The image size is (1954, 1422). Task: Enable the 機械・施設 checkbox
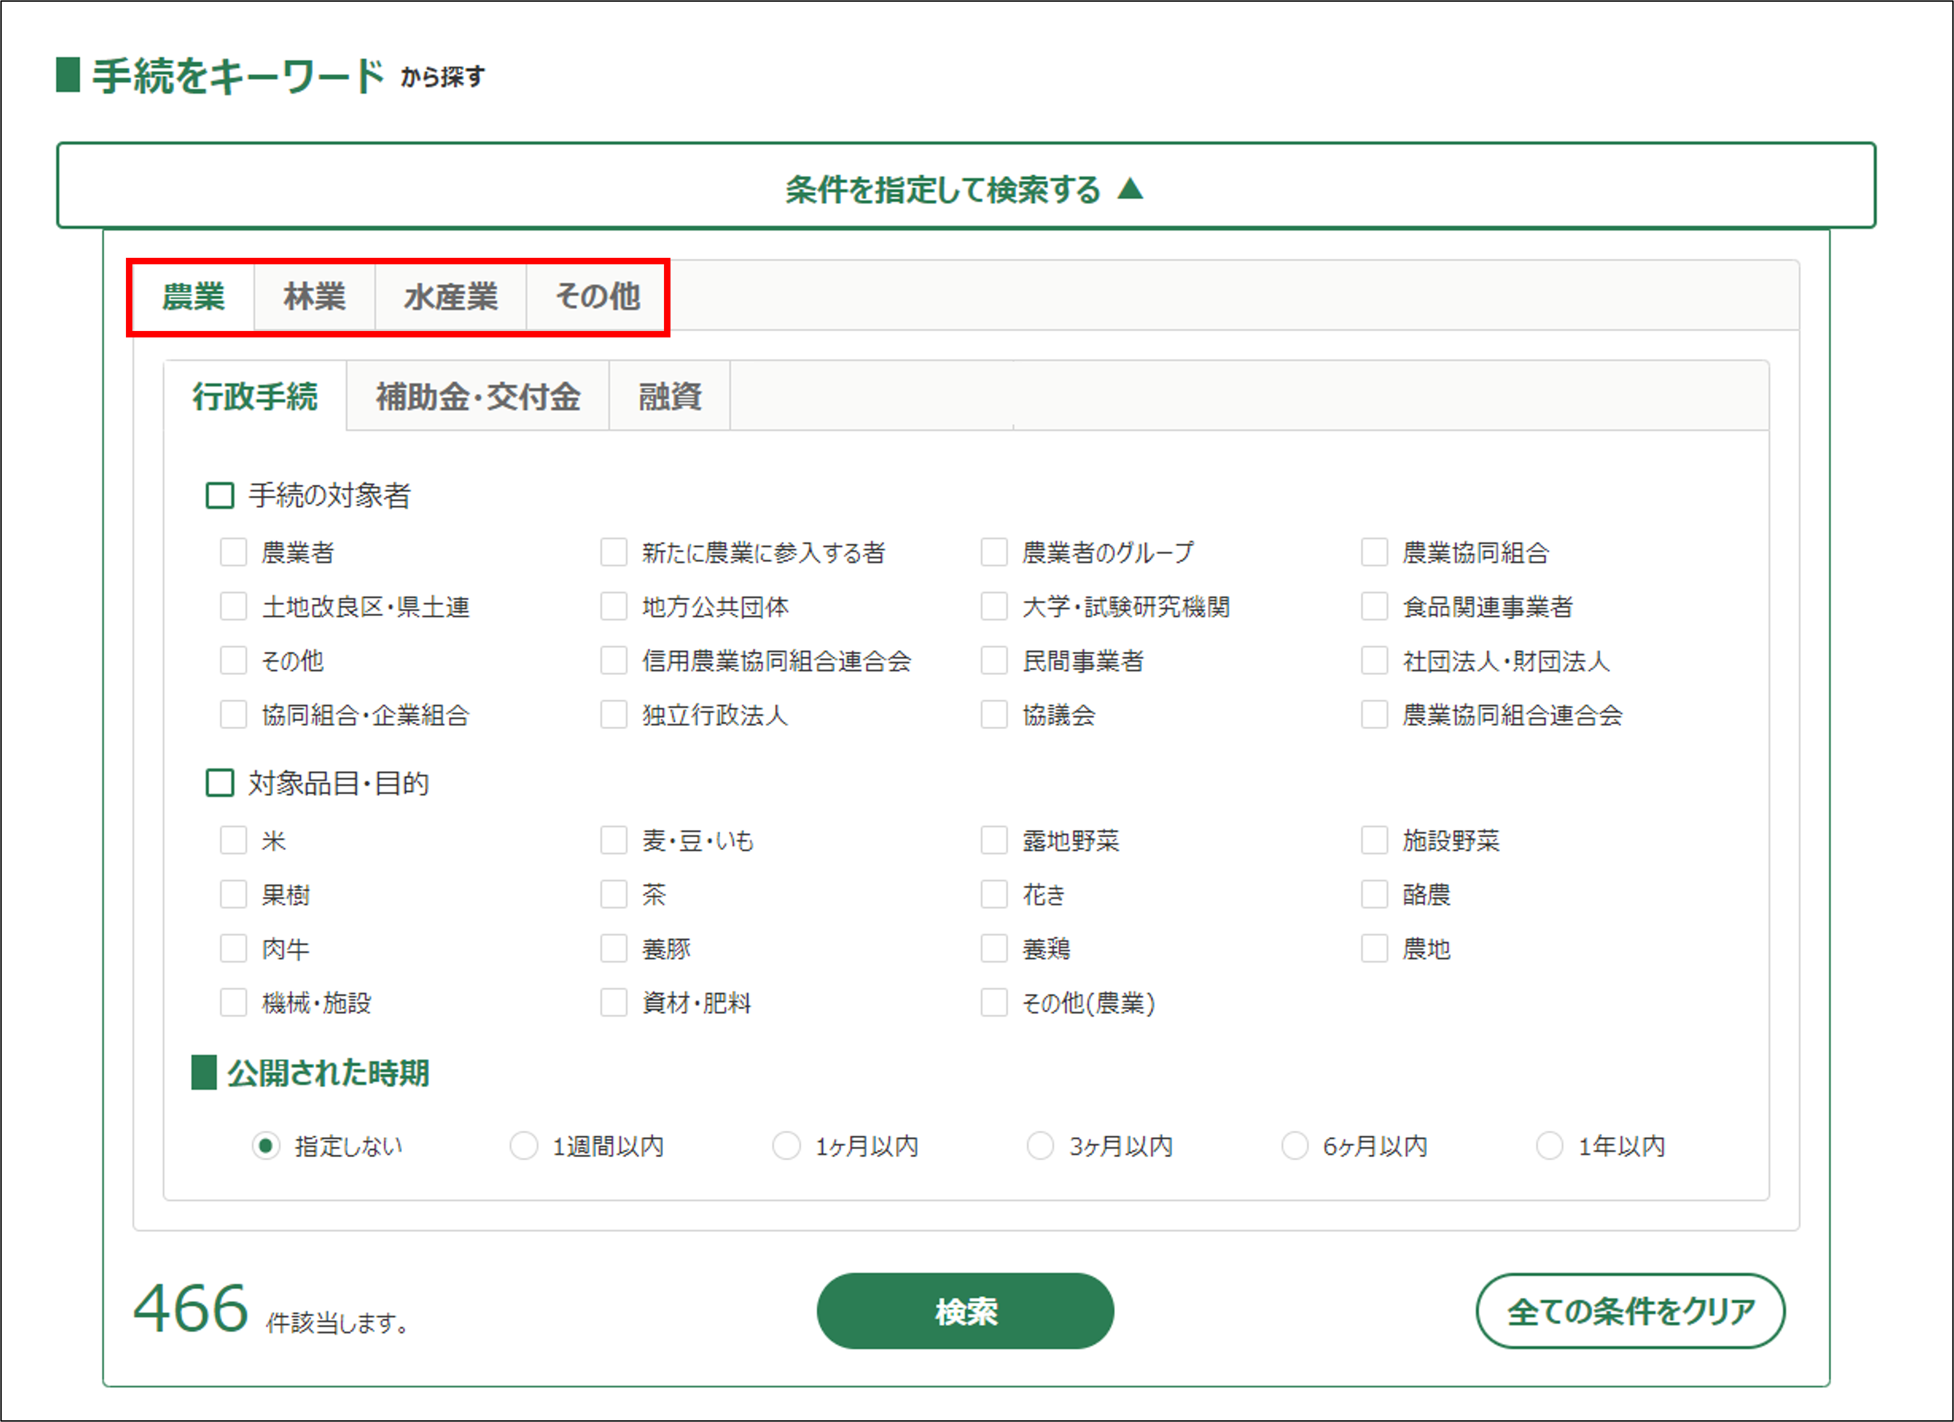[x=233, y=1004]
